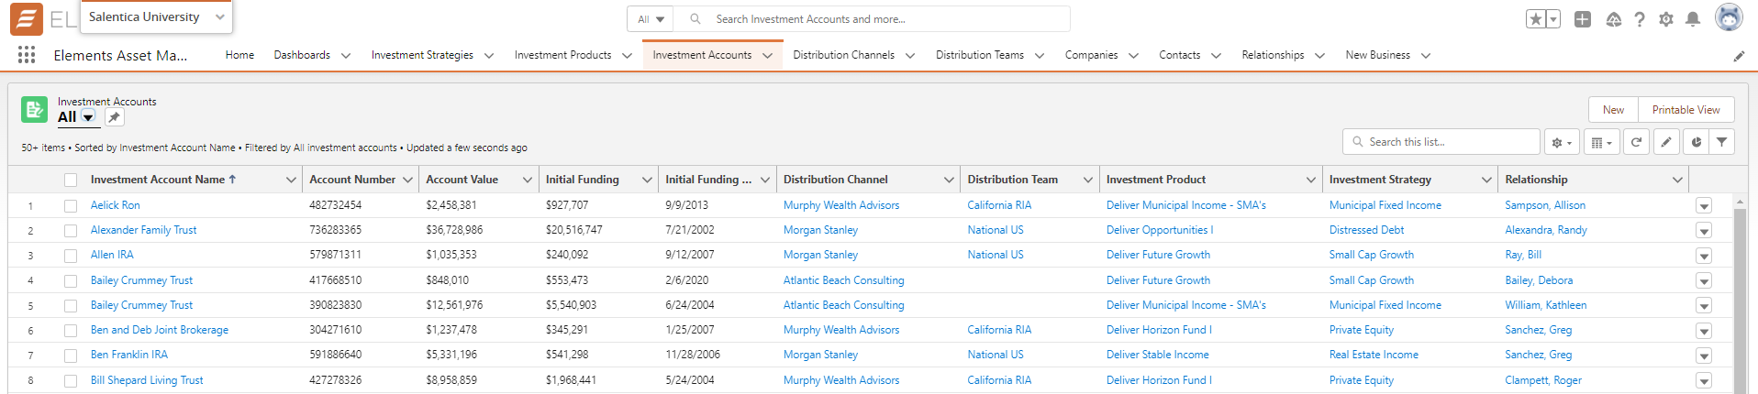Image resolution: width=1758 pixels, height=394 pixels.
Task: Go to the Dashboards tab
Action: click(302, 55)
